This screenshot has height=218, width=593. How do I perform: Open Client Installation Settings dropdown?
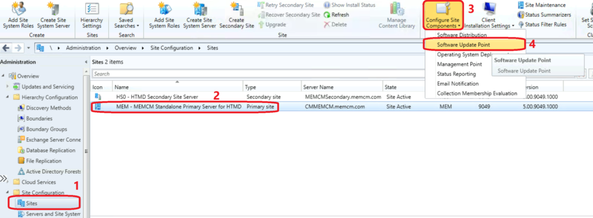click(489, 15)
